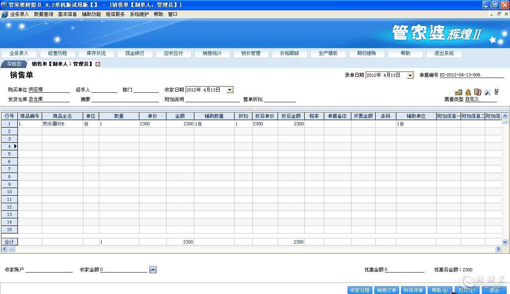Click the 现金银行 toolbar button
The image size is (510, 294).
click(x=135, y=53)
